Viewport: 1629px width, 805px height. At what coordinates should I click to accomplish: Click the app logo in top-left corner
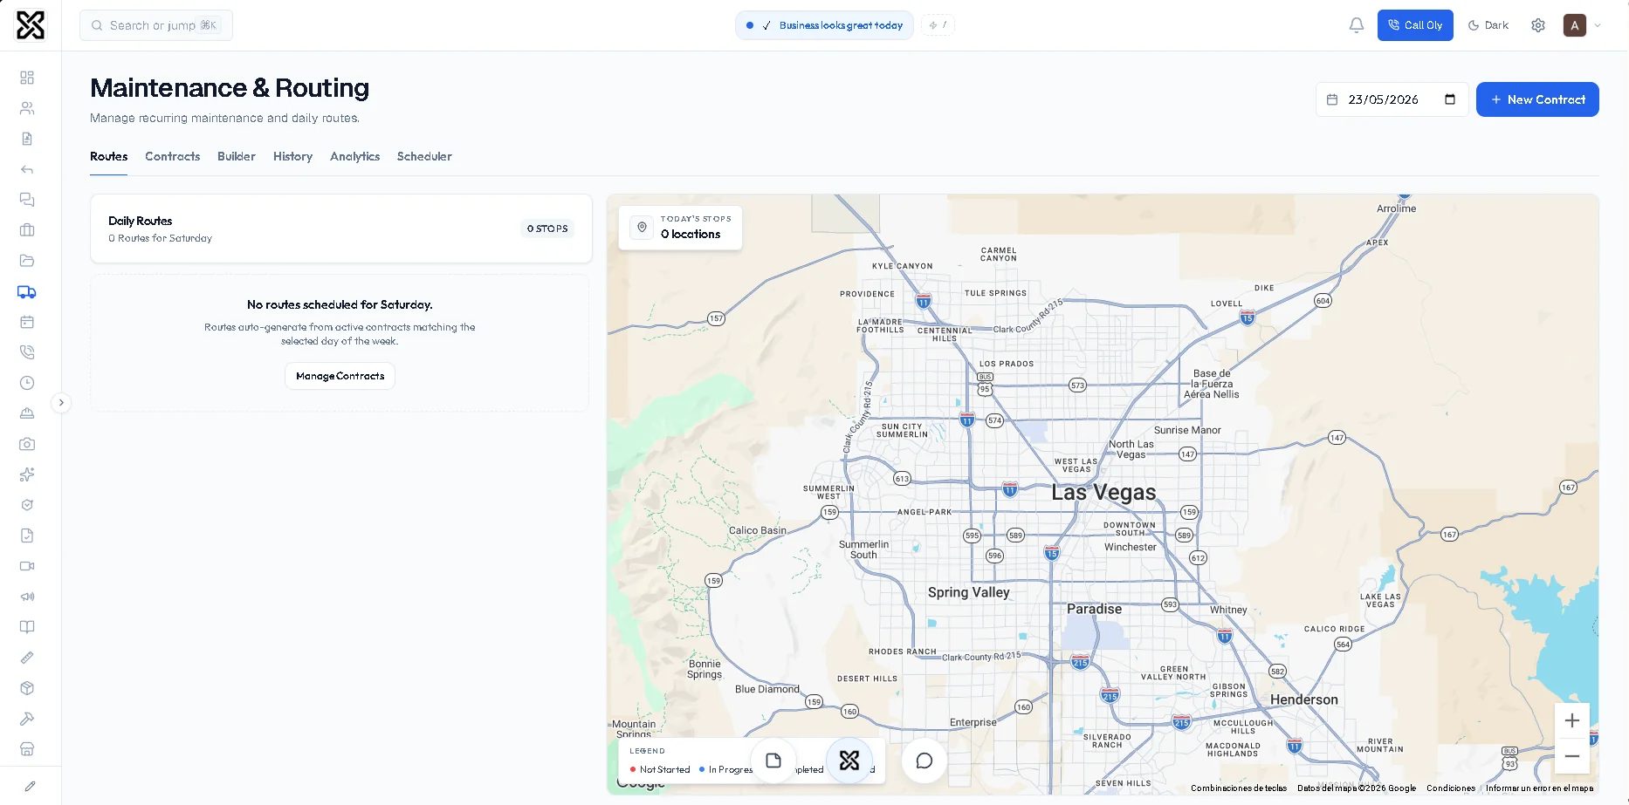pyautogui.click(x=31, y=25)
